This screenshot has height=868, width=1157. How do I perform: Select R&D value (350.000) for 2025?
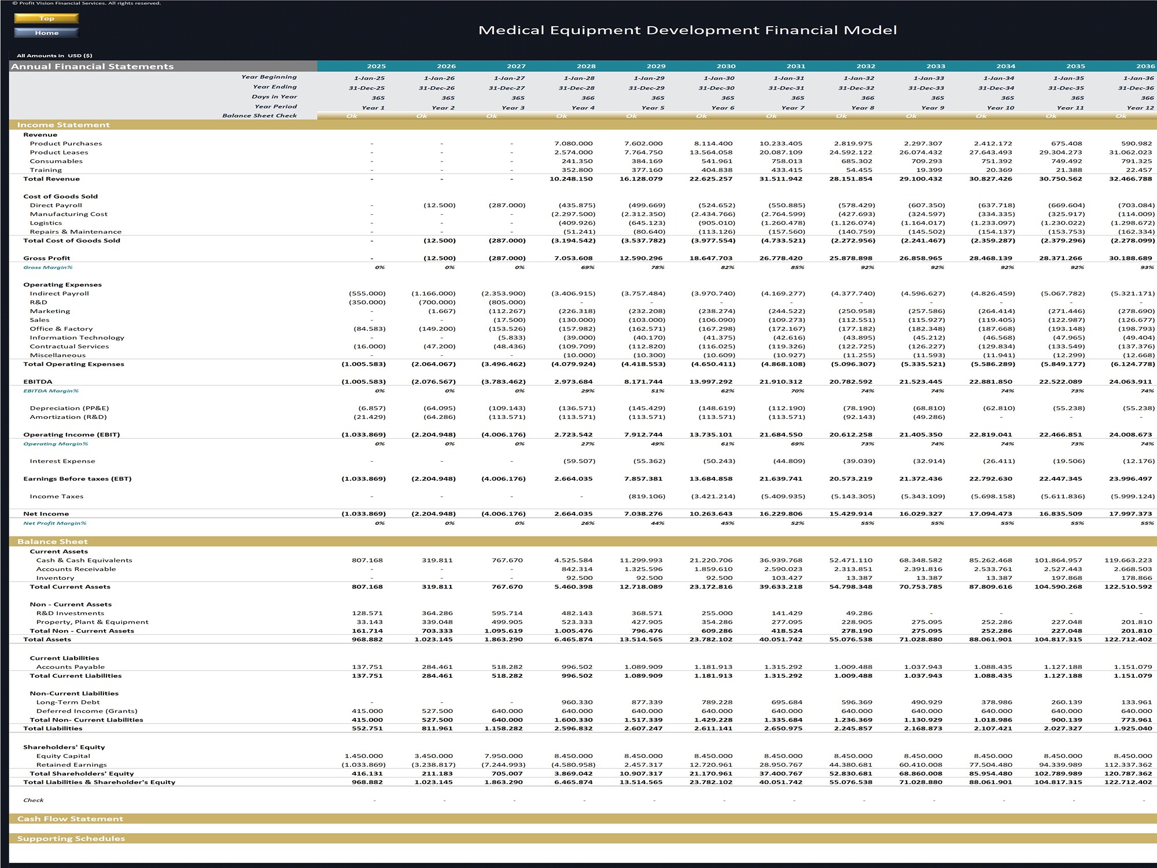click(367, 303)
